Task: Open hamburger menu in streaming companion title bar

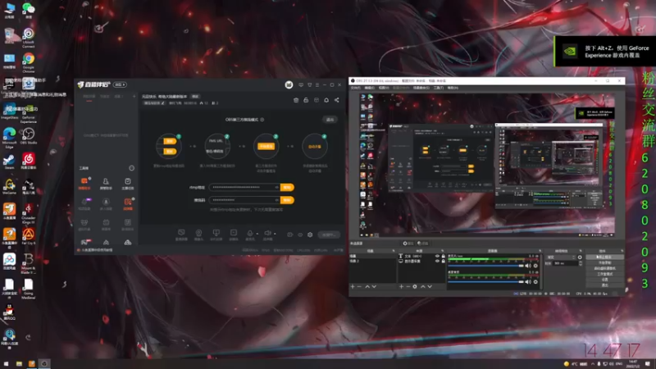Action: 317,85
